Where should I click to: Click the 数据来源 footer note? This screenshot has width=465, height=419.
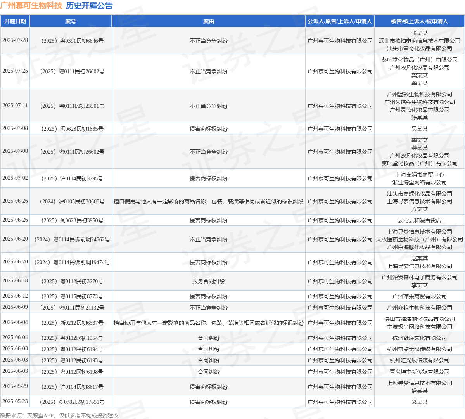(59, 416)
